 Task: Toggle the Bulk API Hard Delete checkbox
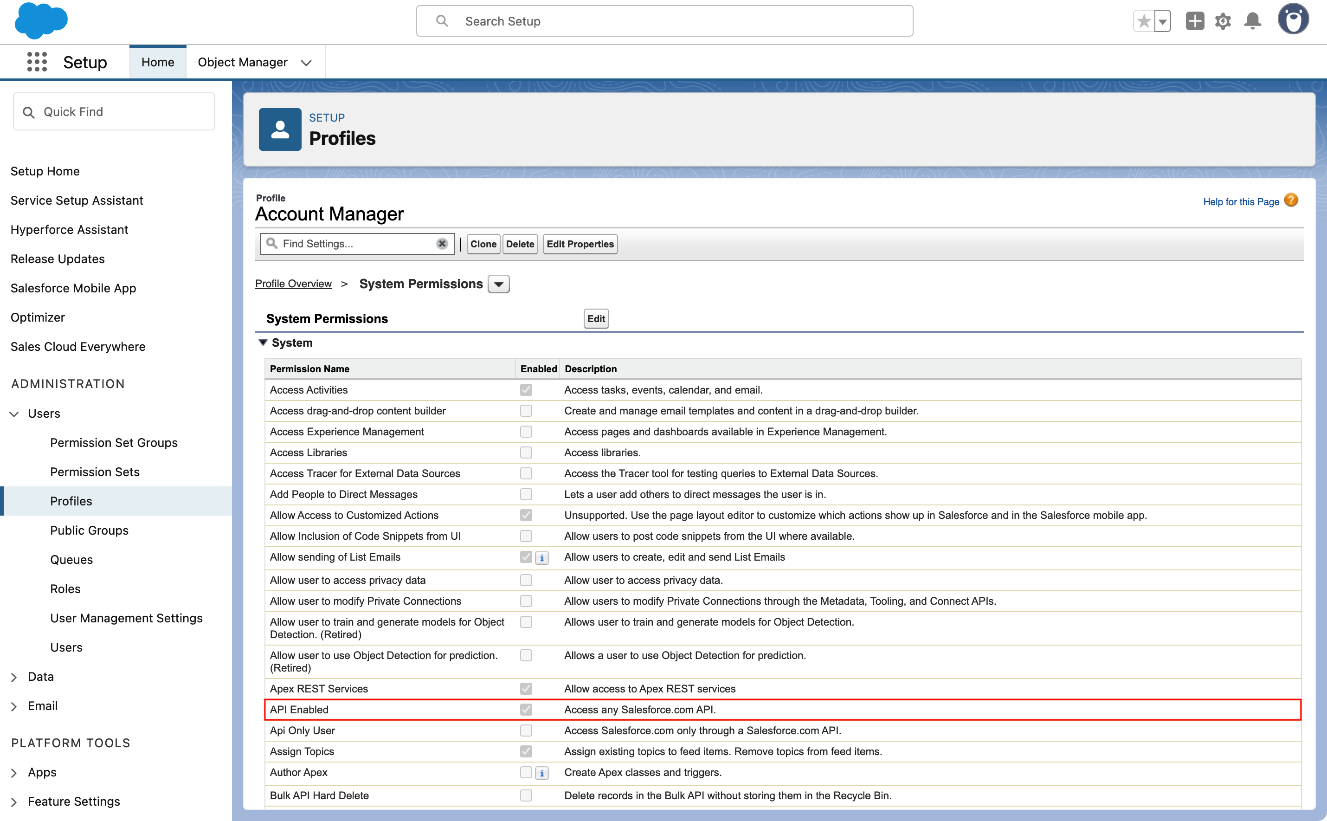(526, 795)
